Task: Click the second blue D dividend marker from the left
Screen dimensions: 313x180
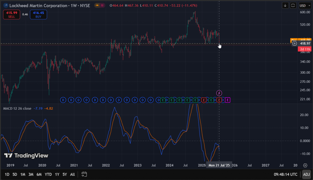Action: coord(71,100)
